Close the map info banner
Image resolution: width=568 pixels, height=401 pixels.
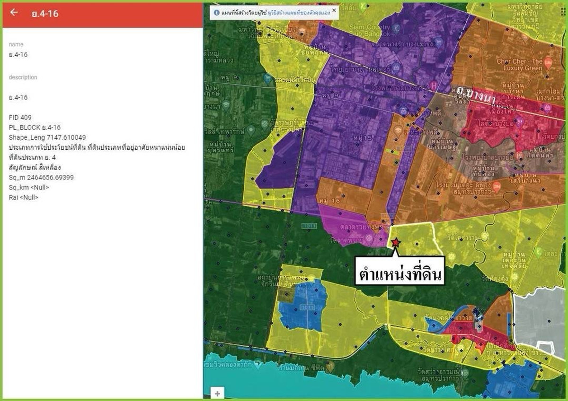334,9
